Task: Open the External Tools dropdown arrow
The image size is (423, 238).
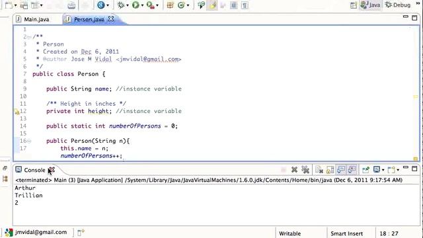Action: 157,5
